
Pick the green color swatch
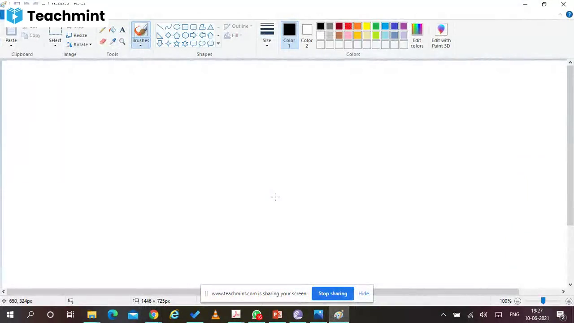(x=376, y=26)
